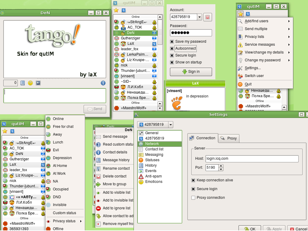Click the N/A icon beside NA status
The image size is (308, 231).
click(x=48, y=181)
